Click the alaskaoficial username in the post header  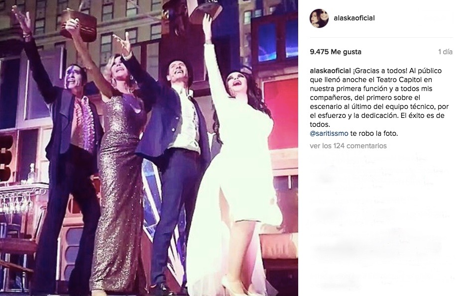pyautogui.click(x=354, y=18)
